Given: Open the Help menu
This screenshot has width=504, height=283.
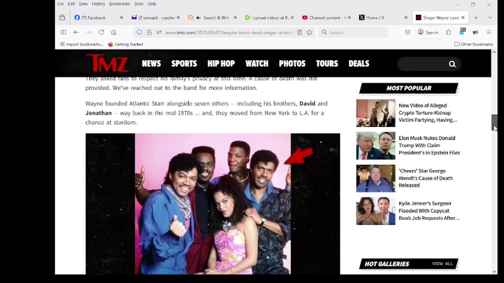Looking at the screenshot, I should pyautogui.click(x=152, y=4).
